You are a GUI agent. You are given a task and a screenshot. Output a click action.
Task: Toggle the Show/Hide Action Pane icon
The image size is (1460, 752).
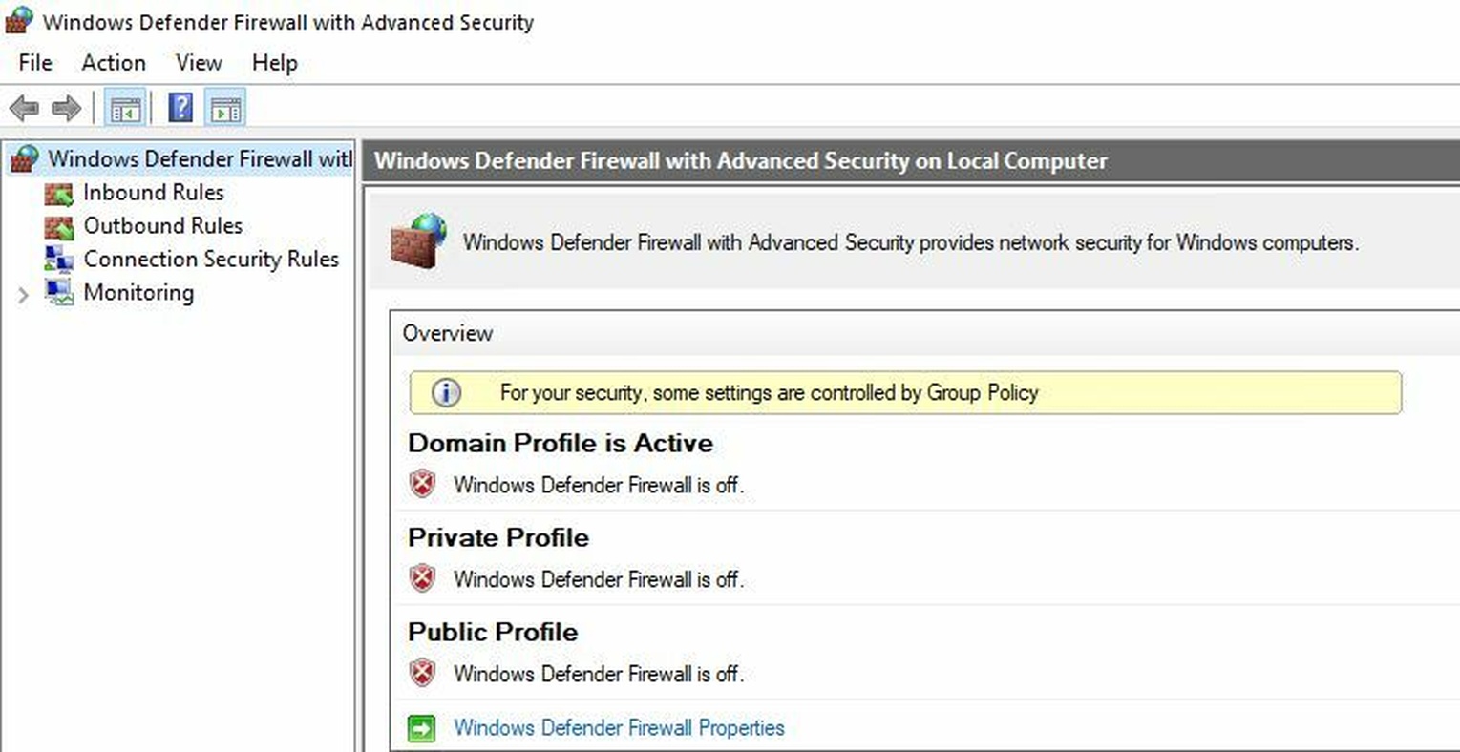coord(225,109)
